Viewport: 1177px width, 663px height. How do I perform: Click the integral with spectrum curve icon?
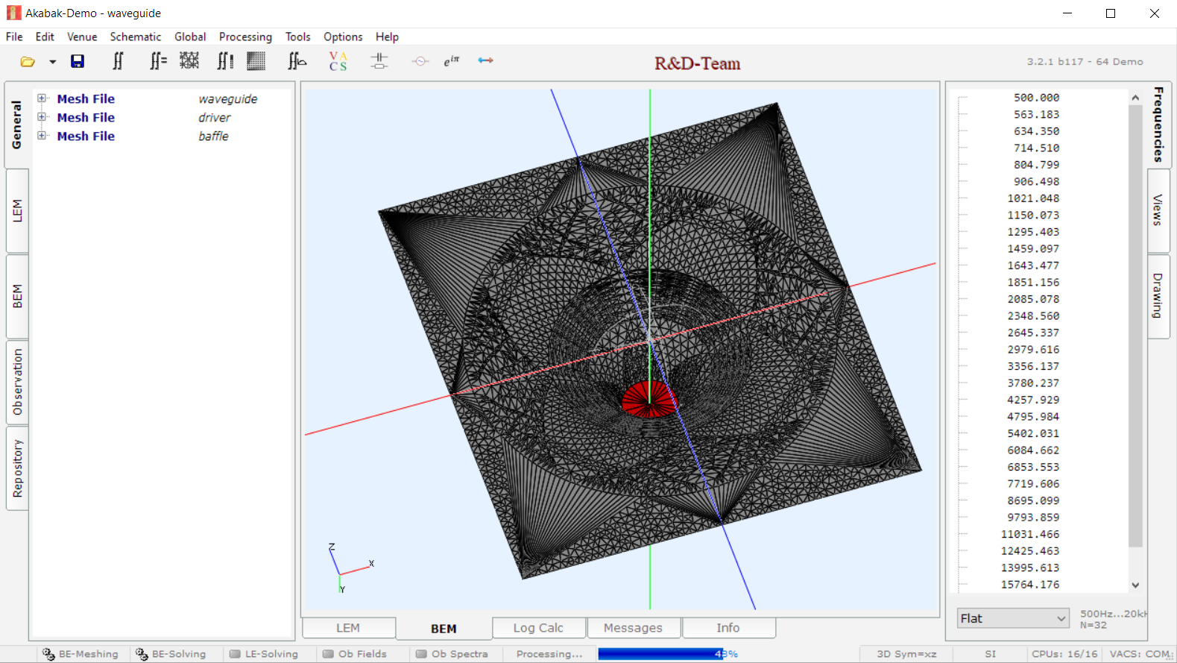click(x=297, y=61)
